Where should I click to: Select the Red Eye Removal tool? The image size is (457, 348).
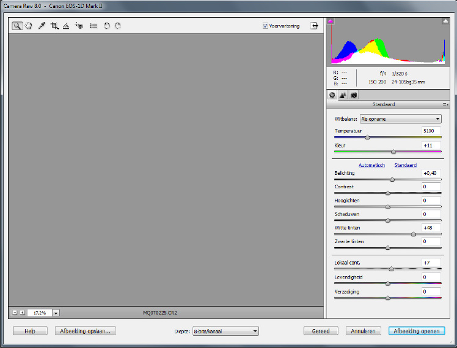point(79,26)
